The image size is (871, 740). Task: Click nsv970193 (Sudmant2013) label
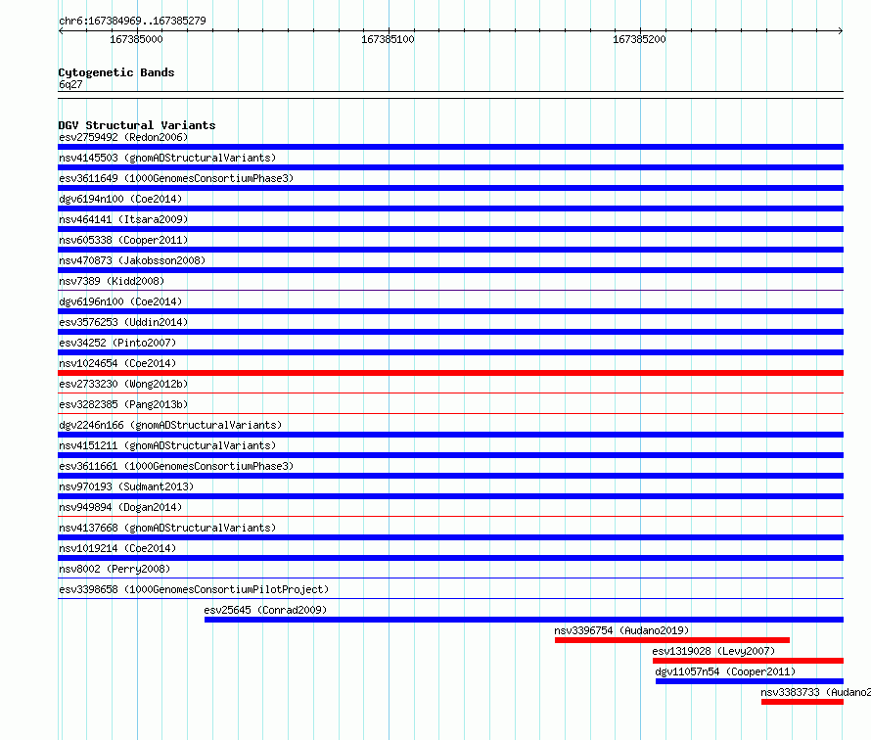[x=126, y=486]
